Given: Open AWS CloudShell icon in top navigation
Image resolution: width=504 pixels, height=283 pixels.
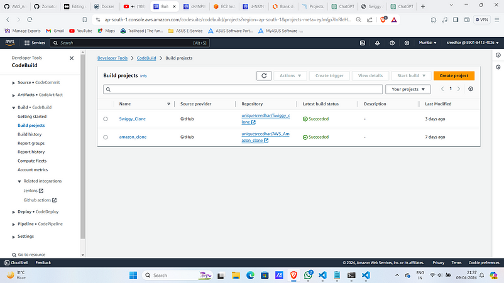Looking at the screenshot, I should [x=362, y=43].
